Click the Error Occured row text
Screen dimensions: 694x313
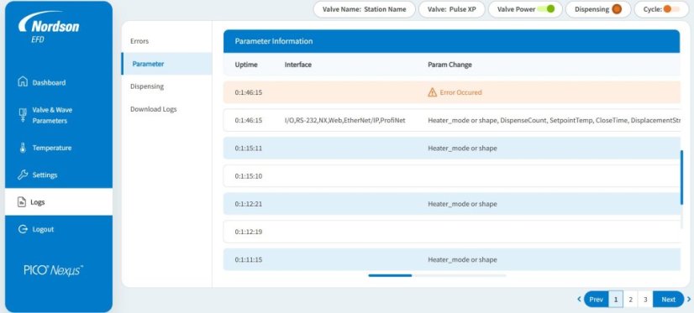[460, 92]
